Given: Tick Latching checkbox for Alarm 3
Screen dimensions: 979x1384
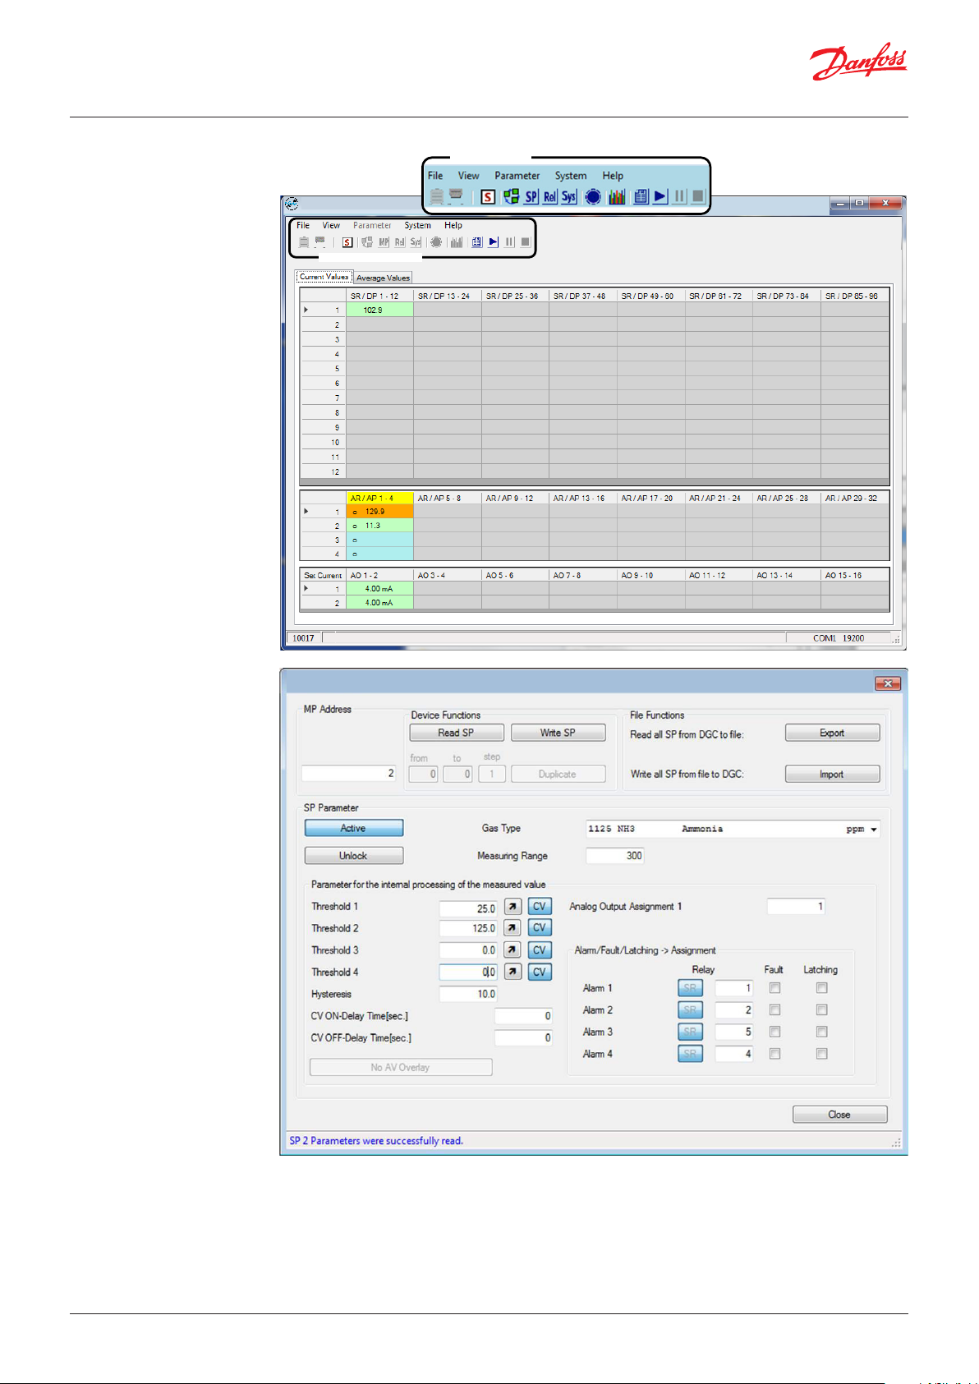Looking at the screenshot, I should (x=822, y=1032).
